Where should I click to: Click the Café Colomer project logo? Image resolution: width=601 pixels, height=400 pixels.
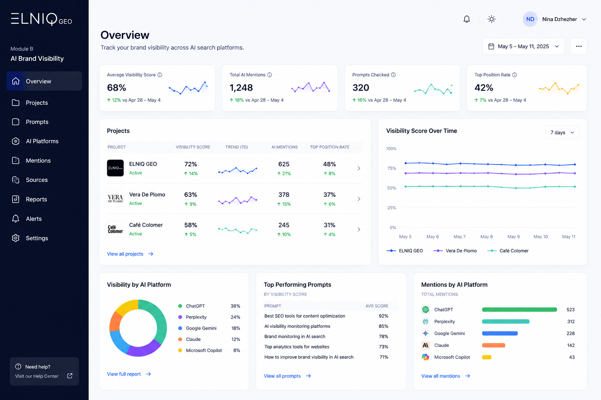pos(115,229)
